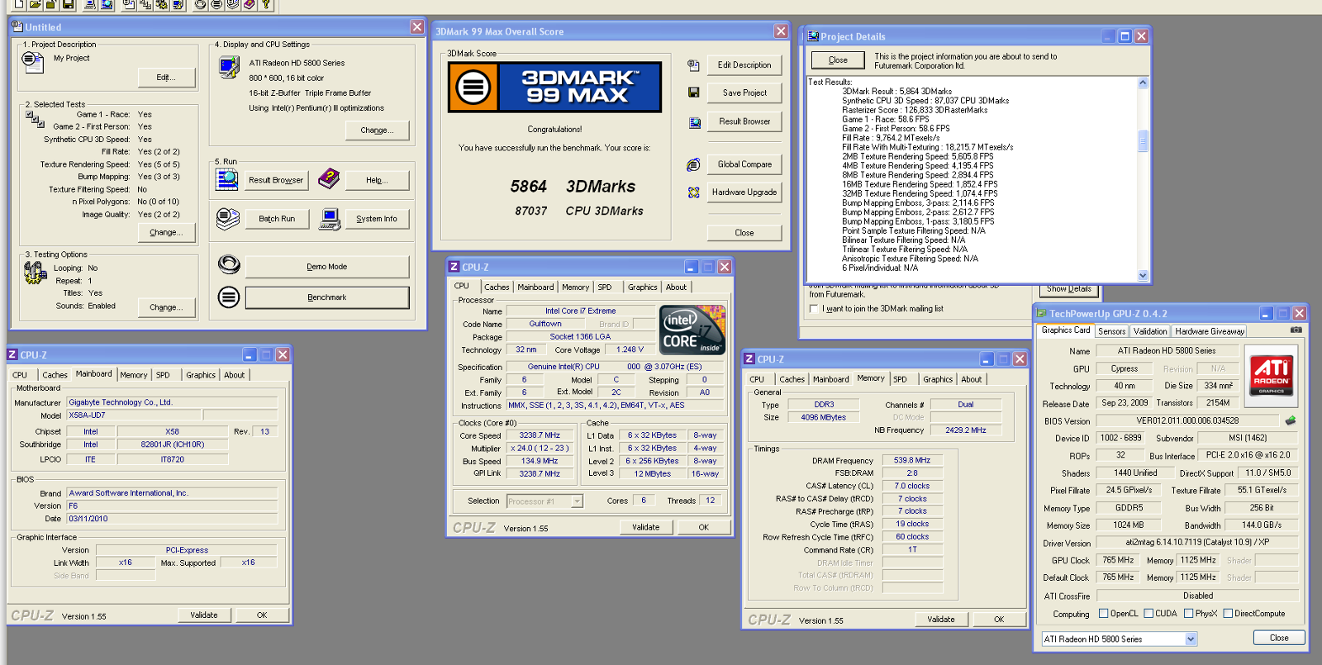
Task: Click the 3DMark 99 MAX logo banner
Action: click(554, 88)
